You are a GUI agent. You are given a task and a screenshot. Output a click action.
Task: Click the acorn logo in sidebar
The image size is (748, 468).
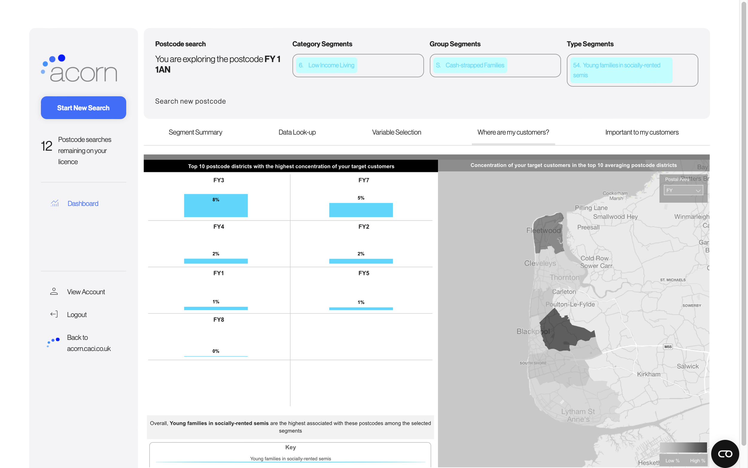click(x=79, y=68)
